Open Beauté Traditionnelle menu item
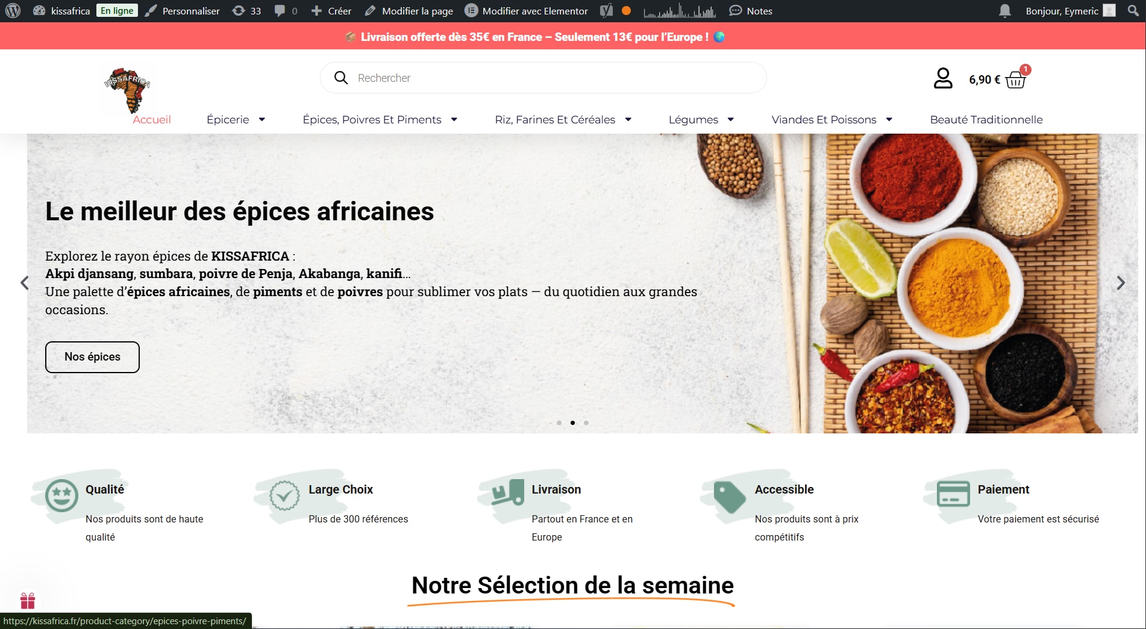Image resolution: width=1146 pixels, height=629 pixels. pos(986,119)
